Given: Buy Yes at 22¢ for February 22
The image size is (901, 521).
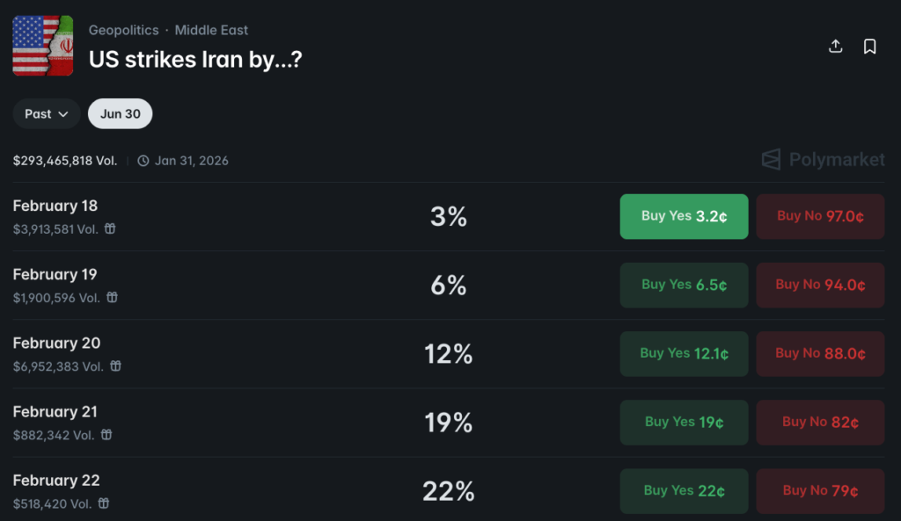Looking at the screenshot, I should (x=684, y=490).
